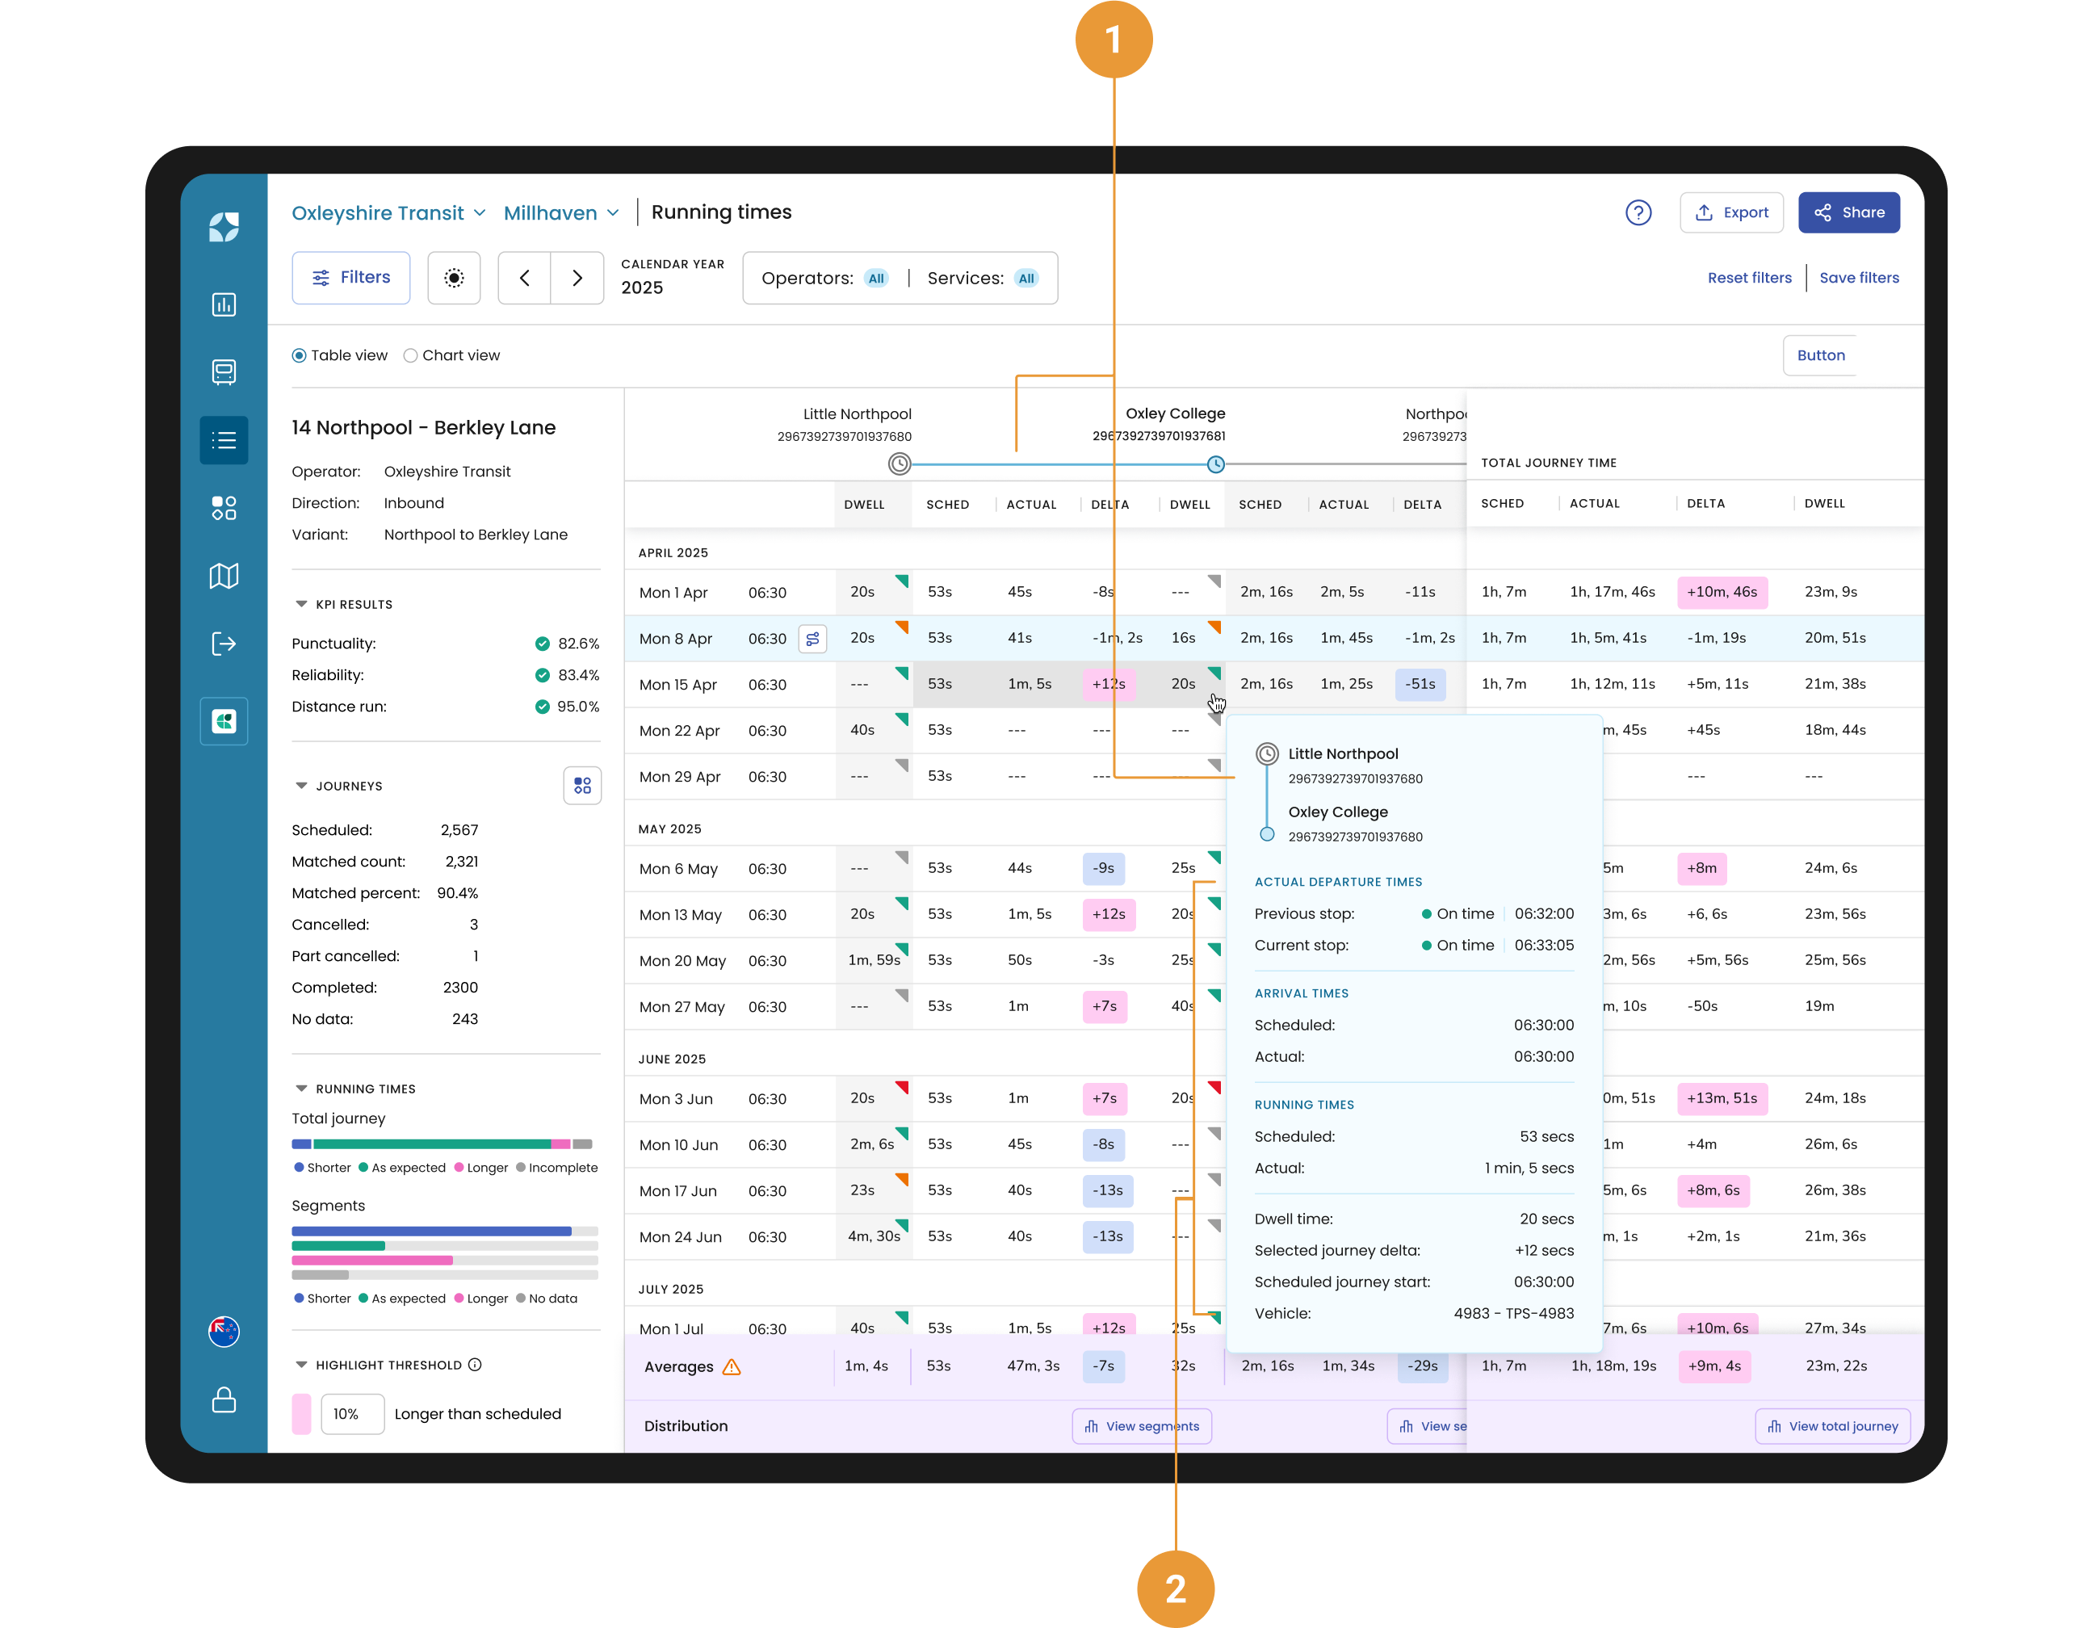Toggle the sun theme icon button

[x=455, y=278]
